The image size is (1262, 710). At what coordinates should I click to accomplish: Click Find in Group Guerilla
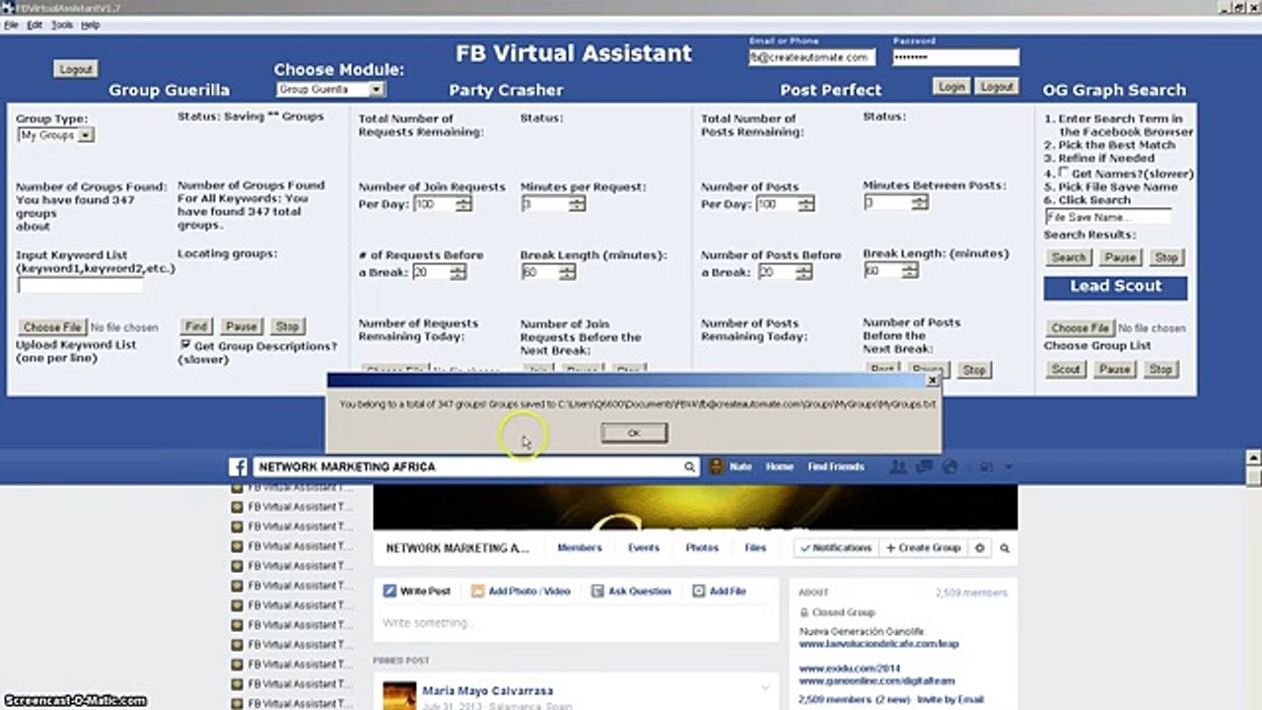click(x=196, y=326)
